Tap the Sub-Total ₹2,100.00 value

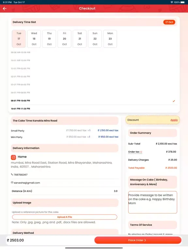pyautogui.click(x=166, y=144)
